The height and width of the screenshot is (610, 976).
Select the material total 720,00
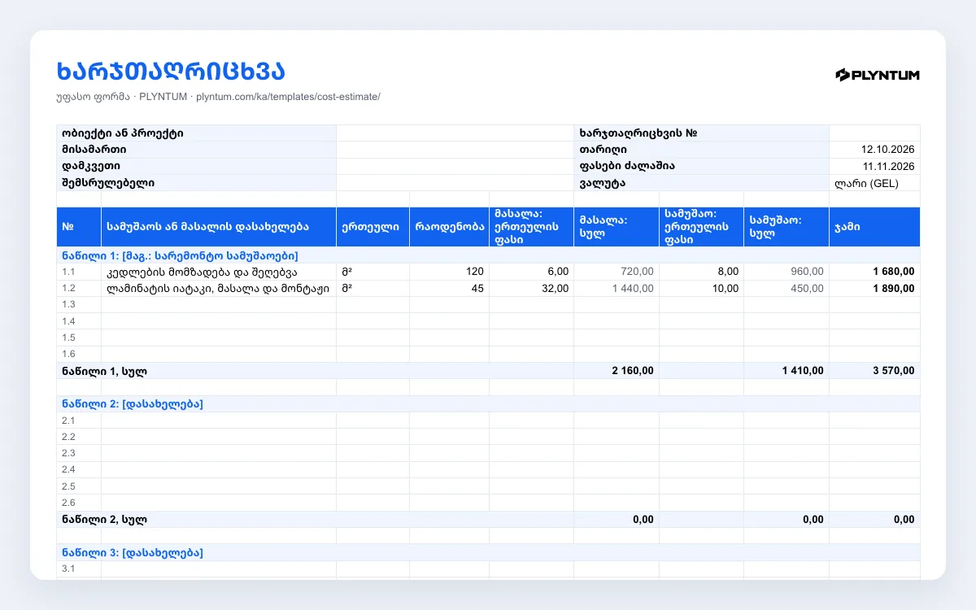617,272
